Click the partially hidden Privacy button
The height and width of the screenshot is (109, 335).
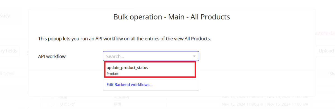pos(10,16)
